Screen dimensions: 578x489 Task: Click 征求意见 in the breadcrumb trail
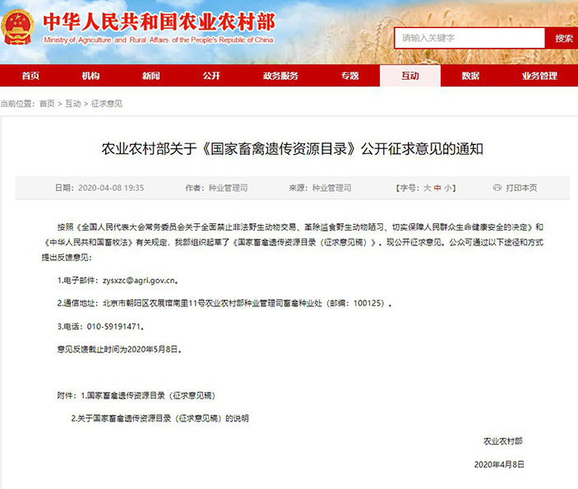tap(107, 104)
